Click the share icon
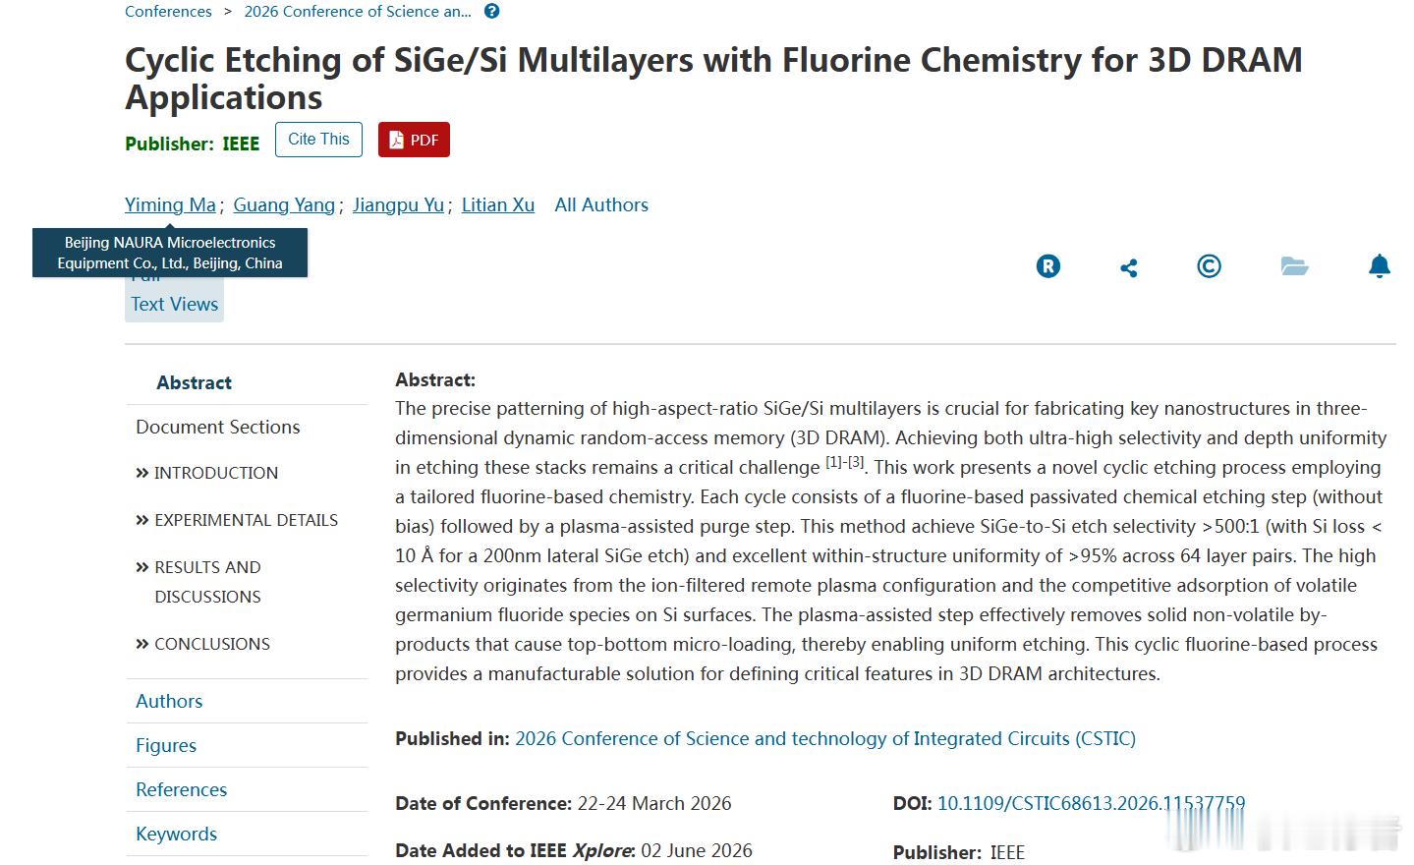Screen dimensions: 1414x865 [x=1129, y=267]
